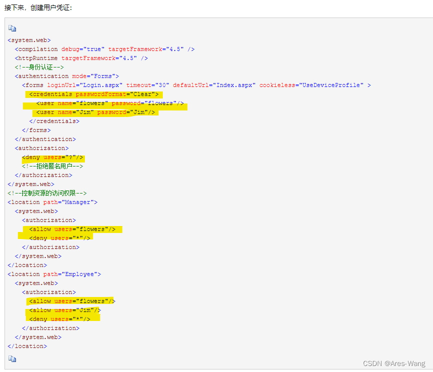Viewport: 433px width, 372px height.
Task: Click the opening <system.web> tag at the top
Action: 29,40
